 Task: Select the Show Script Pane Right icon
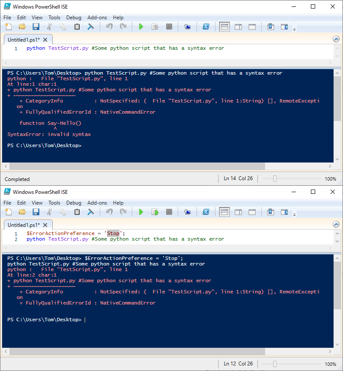coord(238,26)
